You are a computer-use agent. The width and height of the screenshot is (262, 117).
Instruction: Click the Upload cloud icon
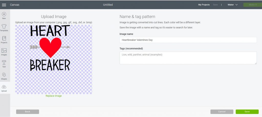[4, 87]
